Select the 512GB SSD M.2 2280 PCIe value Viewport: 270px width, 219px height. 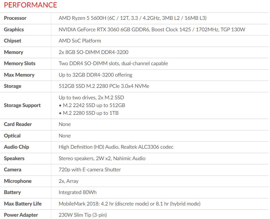pos(104,86)
